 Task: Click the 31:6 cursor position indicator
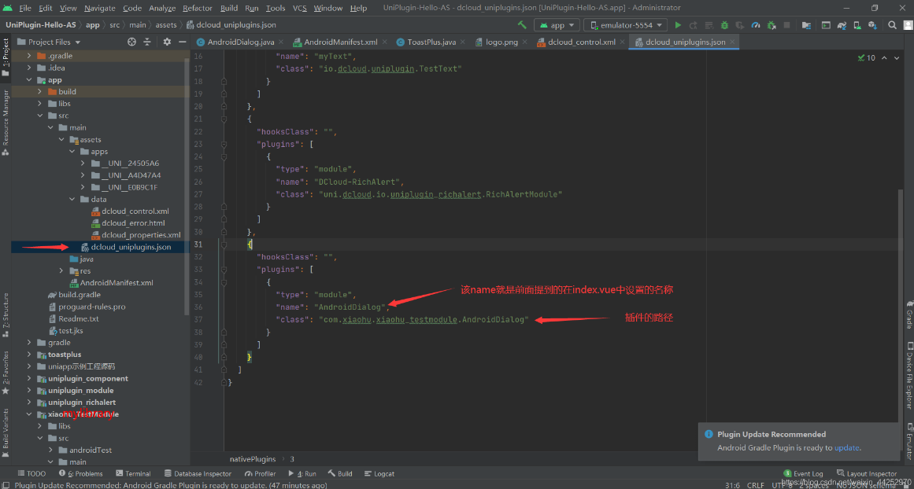733,485
